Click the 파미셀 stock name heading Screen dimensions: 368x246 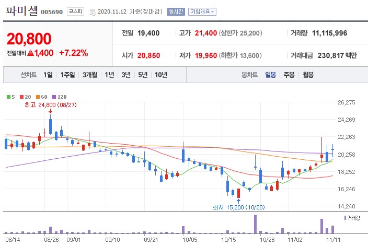21,10
